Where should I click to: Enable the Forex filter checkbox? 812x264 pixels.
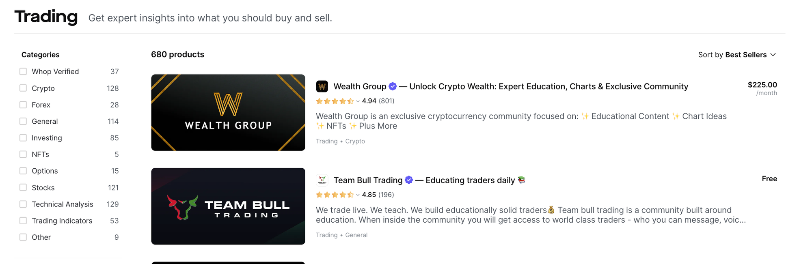tap(23, 105)
